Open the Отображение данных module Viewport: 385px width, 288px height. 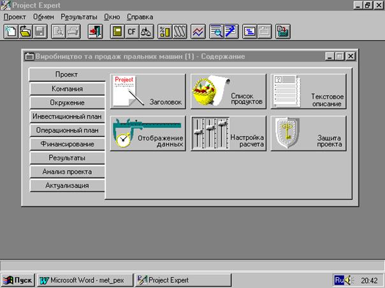(148, 134)
